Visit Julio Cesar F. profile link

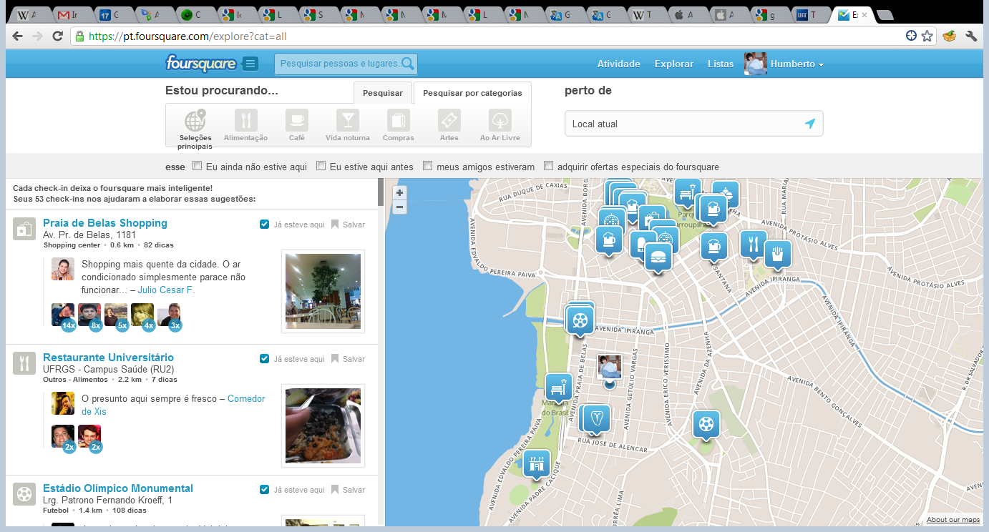point(166,290)
